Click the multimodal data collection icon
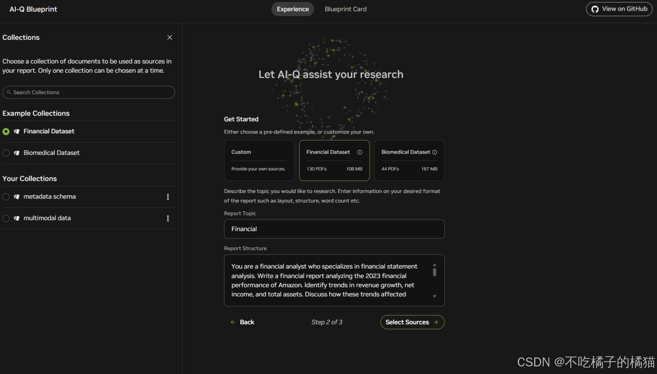Image resolution: width=657 pixels, height=374 pixels. (17, 218)
